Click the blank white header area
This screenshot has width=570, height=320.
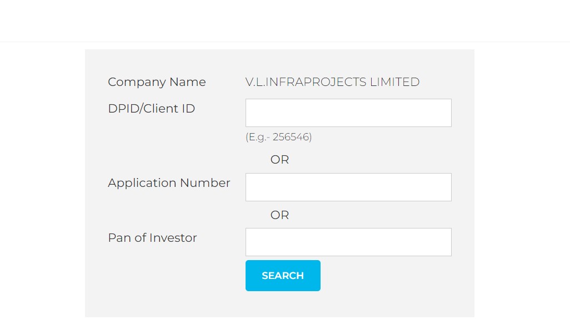284,21
